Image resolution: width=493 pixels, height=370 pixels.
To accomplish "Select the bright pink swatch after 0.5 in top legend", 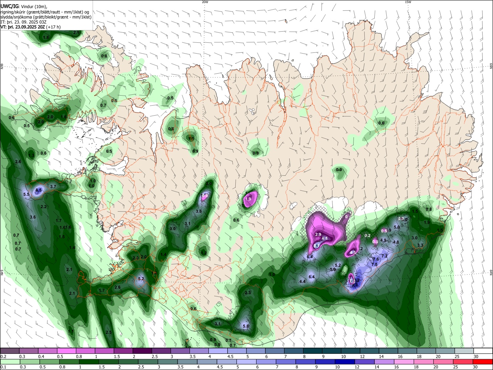I will pos(66,351).
